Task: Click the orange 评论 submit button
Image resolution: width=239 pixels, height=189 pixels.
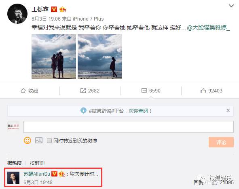Action: pos(221,142)
